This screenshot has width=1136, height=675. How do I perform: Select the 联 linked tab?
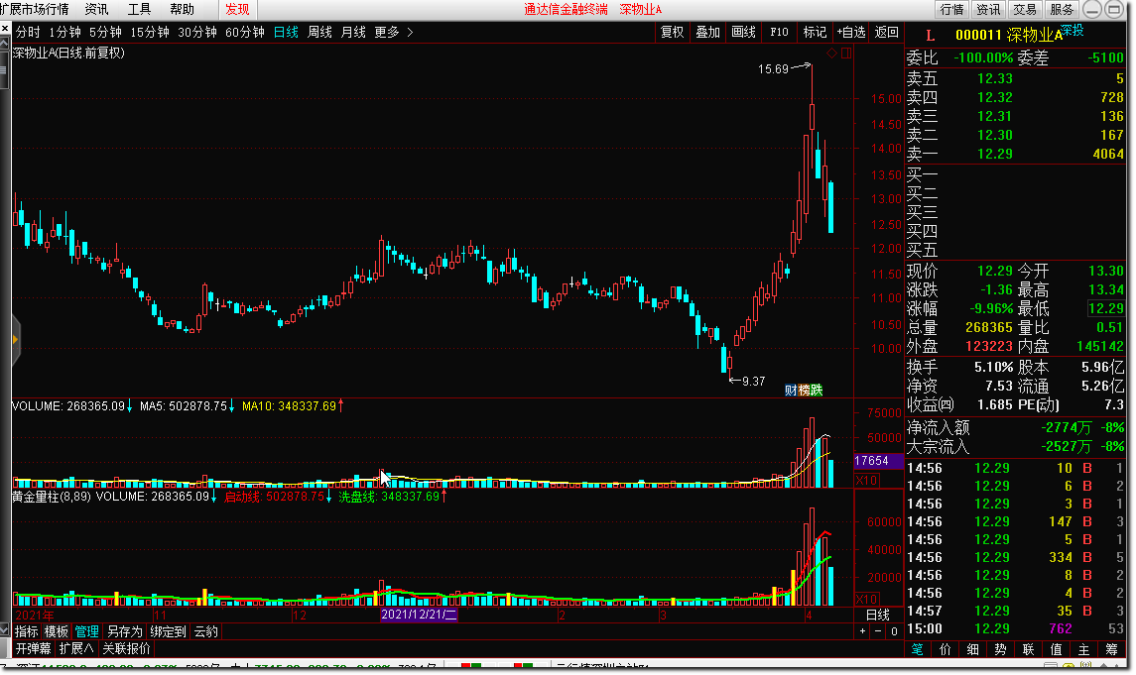pyautogui.click(x=1028, y=649)
